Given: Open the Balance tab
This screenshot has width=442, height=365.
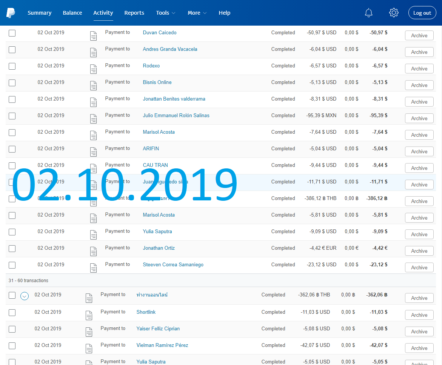Looking at the screenshot, I should 72,13.
